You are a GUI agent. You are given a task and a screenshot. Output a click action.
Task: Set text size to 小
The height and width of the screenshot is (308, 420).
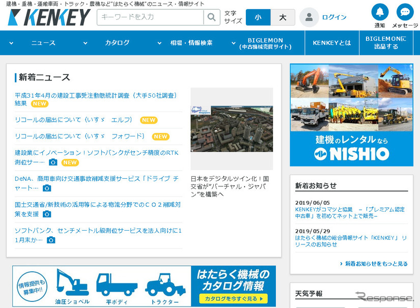pos(258,17)
